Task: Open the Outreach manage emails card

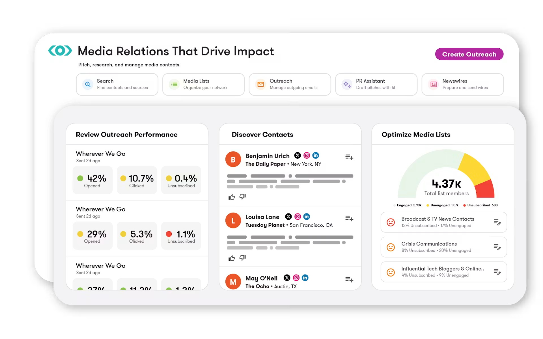Action: click(290, 84)
